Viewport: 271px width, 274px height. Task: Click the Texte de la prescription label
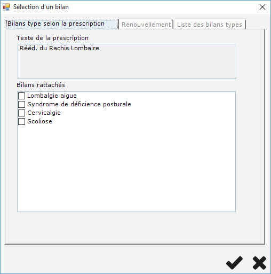coord(52,38)
